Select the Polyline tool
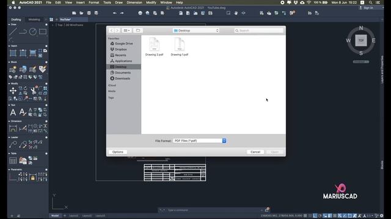The image size is (391, 219). (23, 32)
